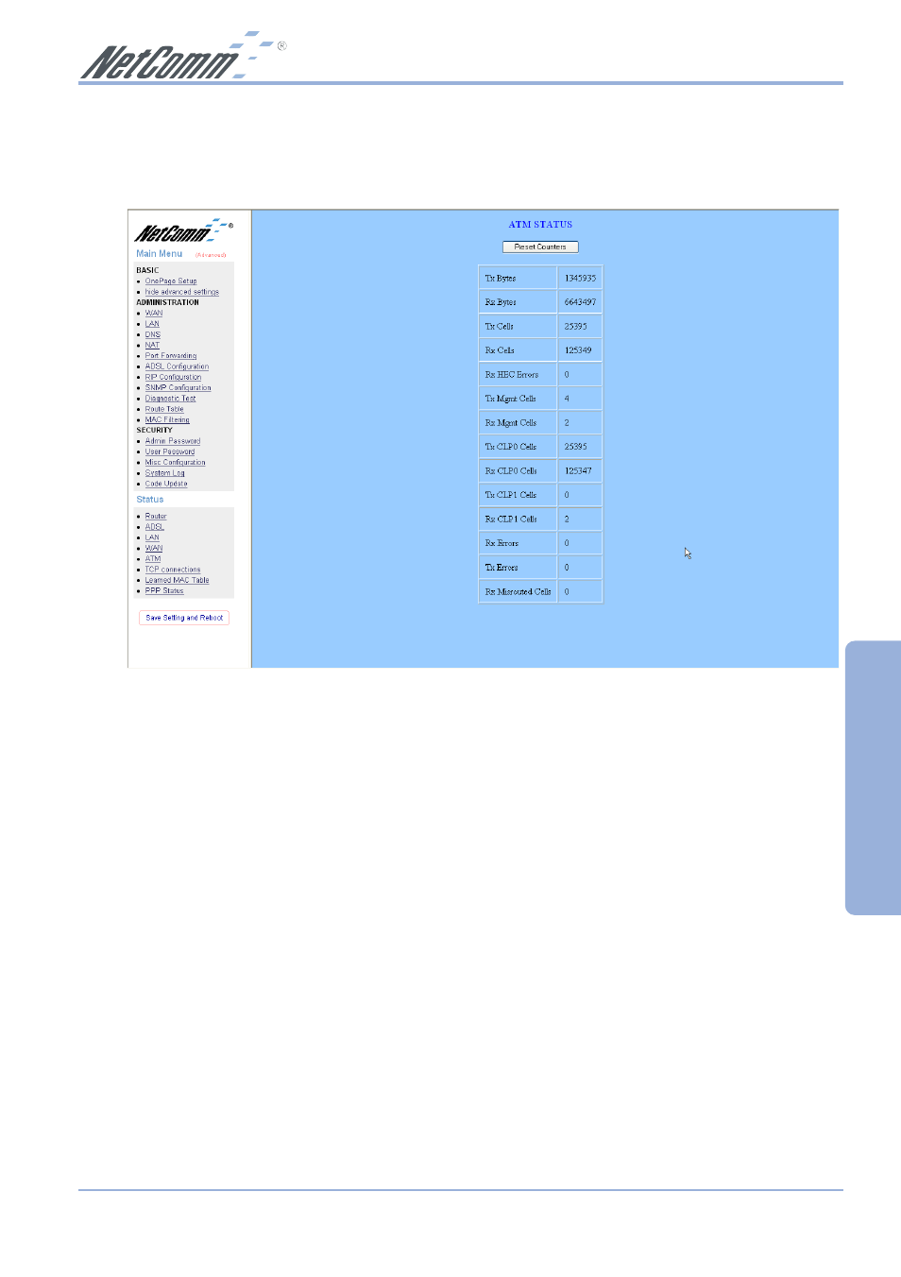The image size is (901, 1277).
Task: Click the Reset Counters button
Action: tap(540, 247)
